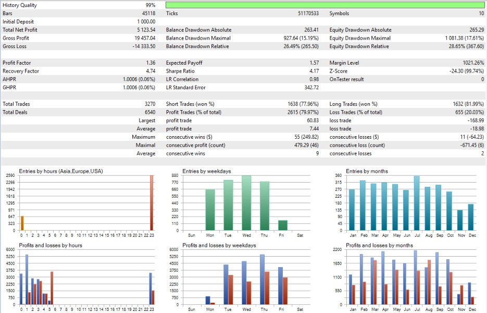Viewport: 487px width, 313px height.
Task: Click the "LR Correlation" label
Action: (182, 79)
